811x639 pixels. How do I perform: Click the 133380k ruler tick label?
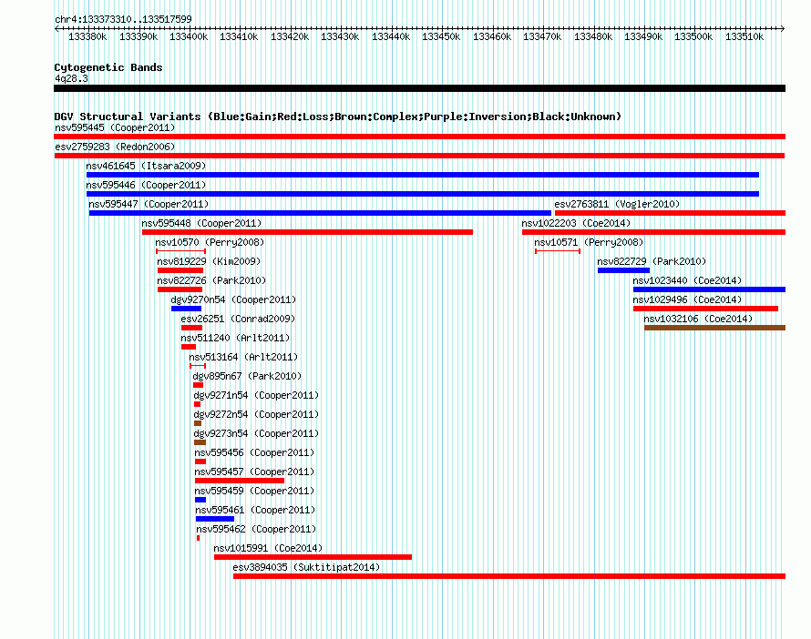[x=87, y=36]
